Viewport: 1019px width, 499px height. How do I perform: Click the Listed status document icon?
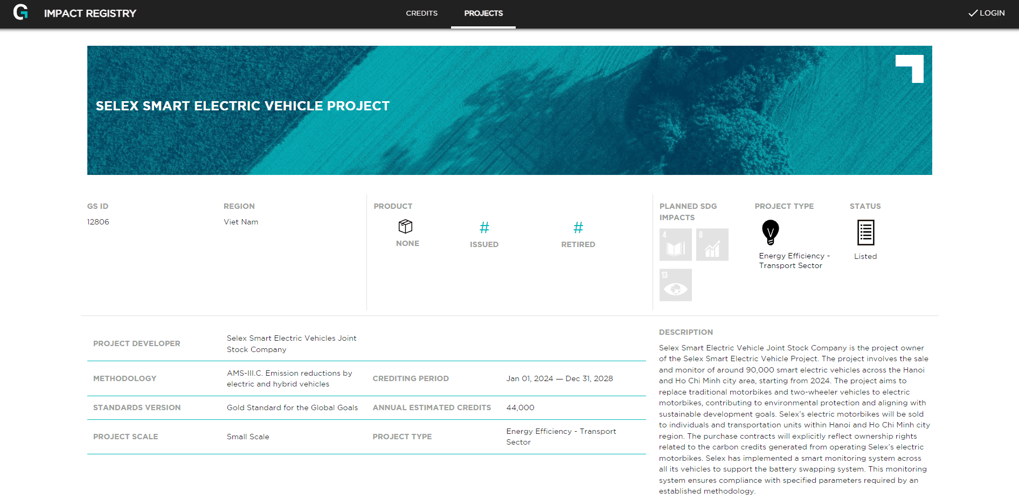click(x=865, y=233)
